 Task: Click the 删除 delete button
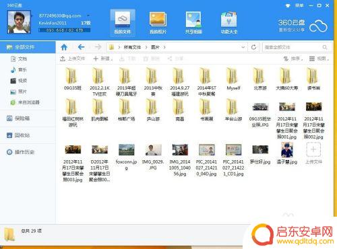pyautogui.click(x=151, y=59)
